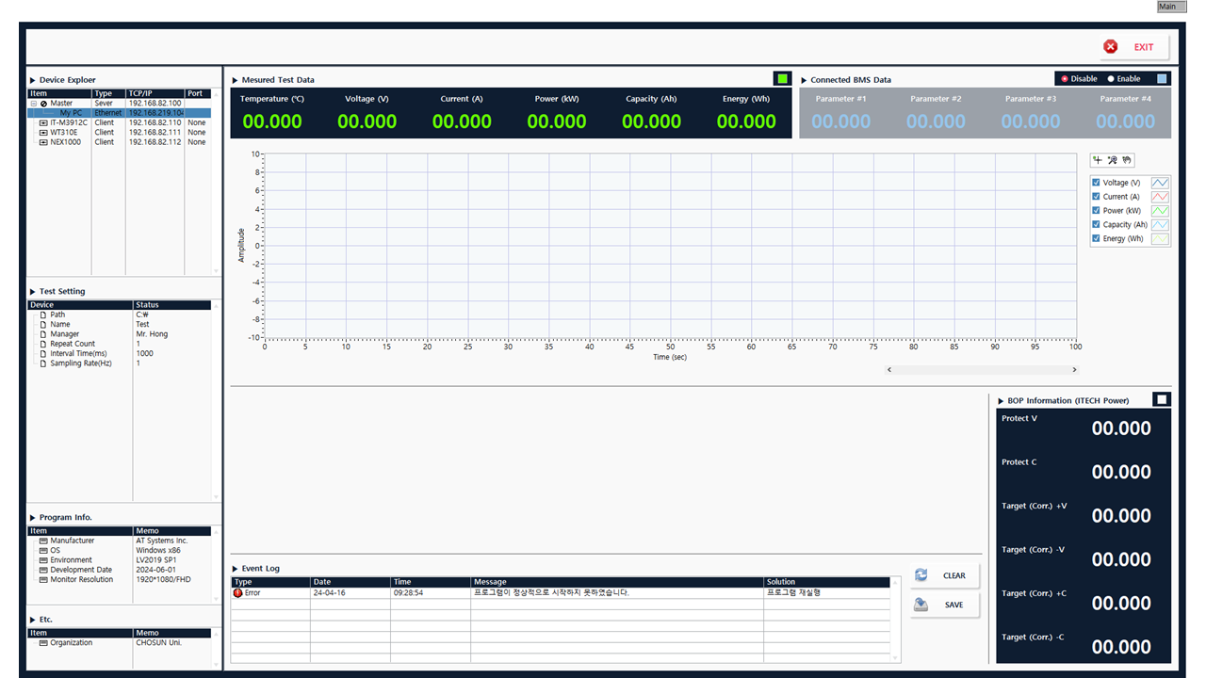The width and height of the screenshot is (1206, 678).
Task: Select the Sampling Rate(Hz) setting item
Action: (x=80, y=363)
